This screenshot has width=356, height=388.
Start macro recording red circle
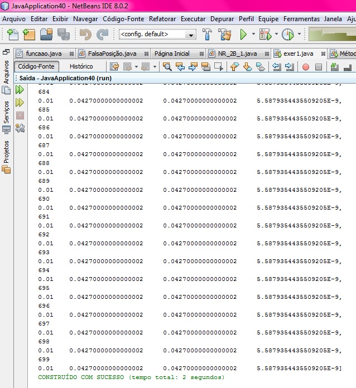(305, 67)
